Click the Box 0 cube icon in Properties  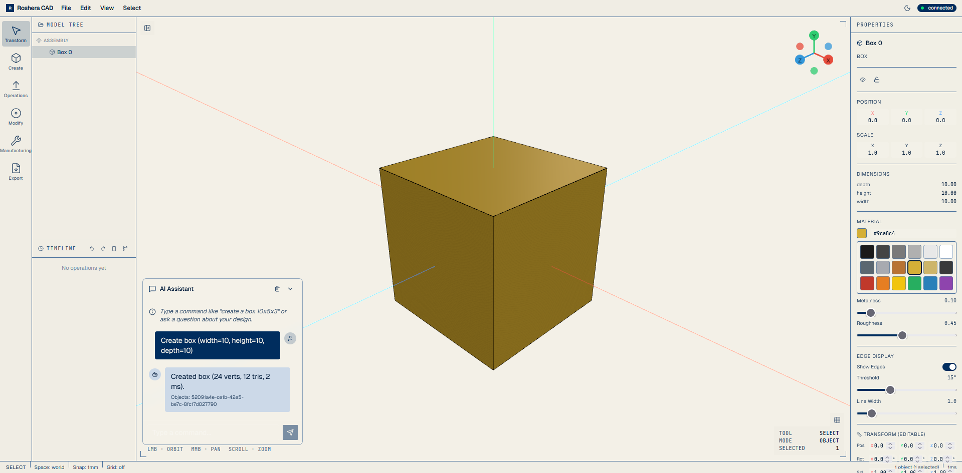860,43
